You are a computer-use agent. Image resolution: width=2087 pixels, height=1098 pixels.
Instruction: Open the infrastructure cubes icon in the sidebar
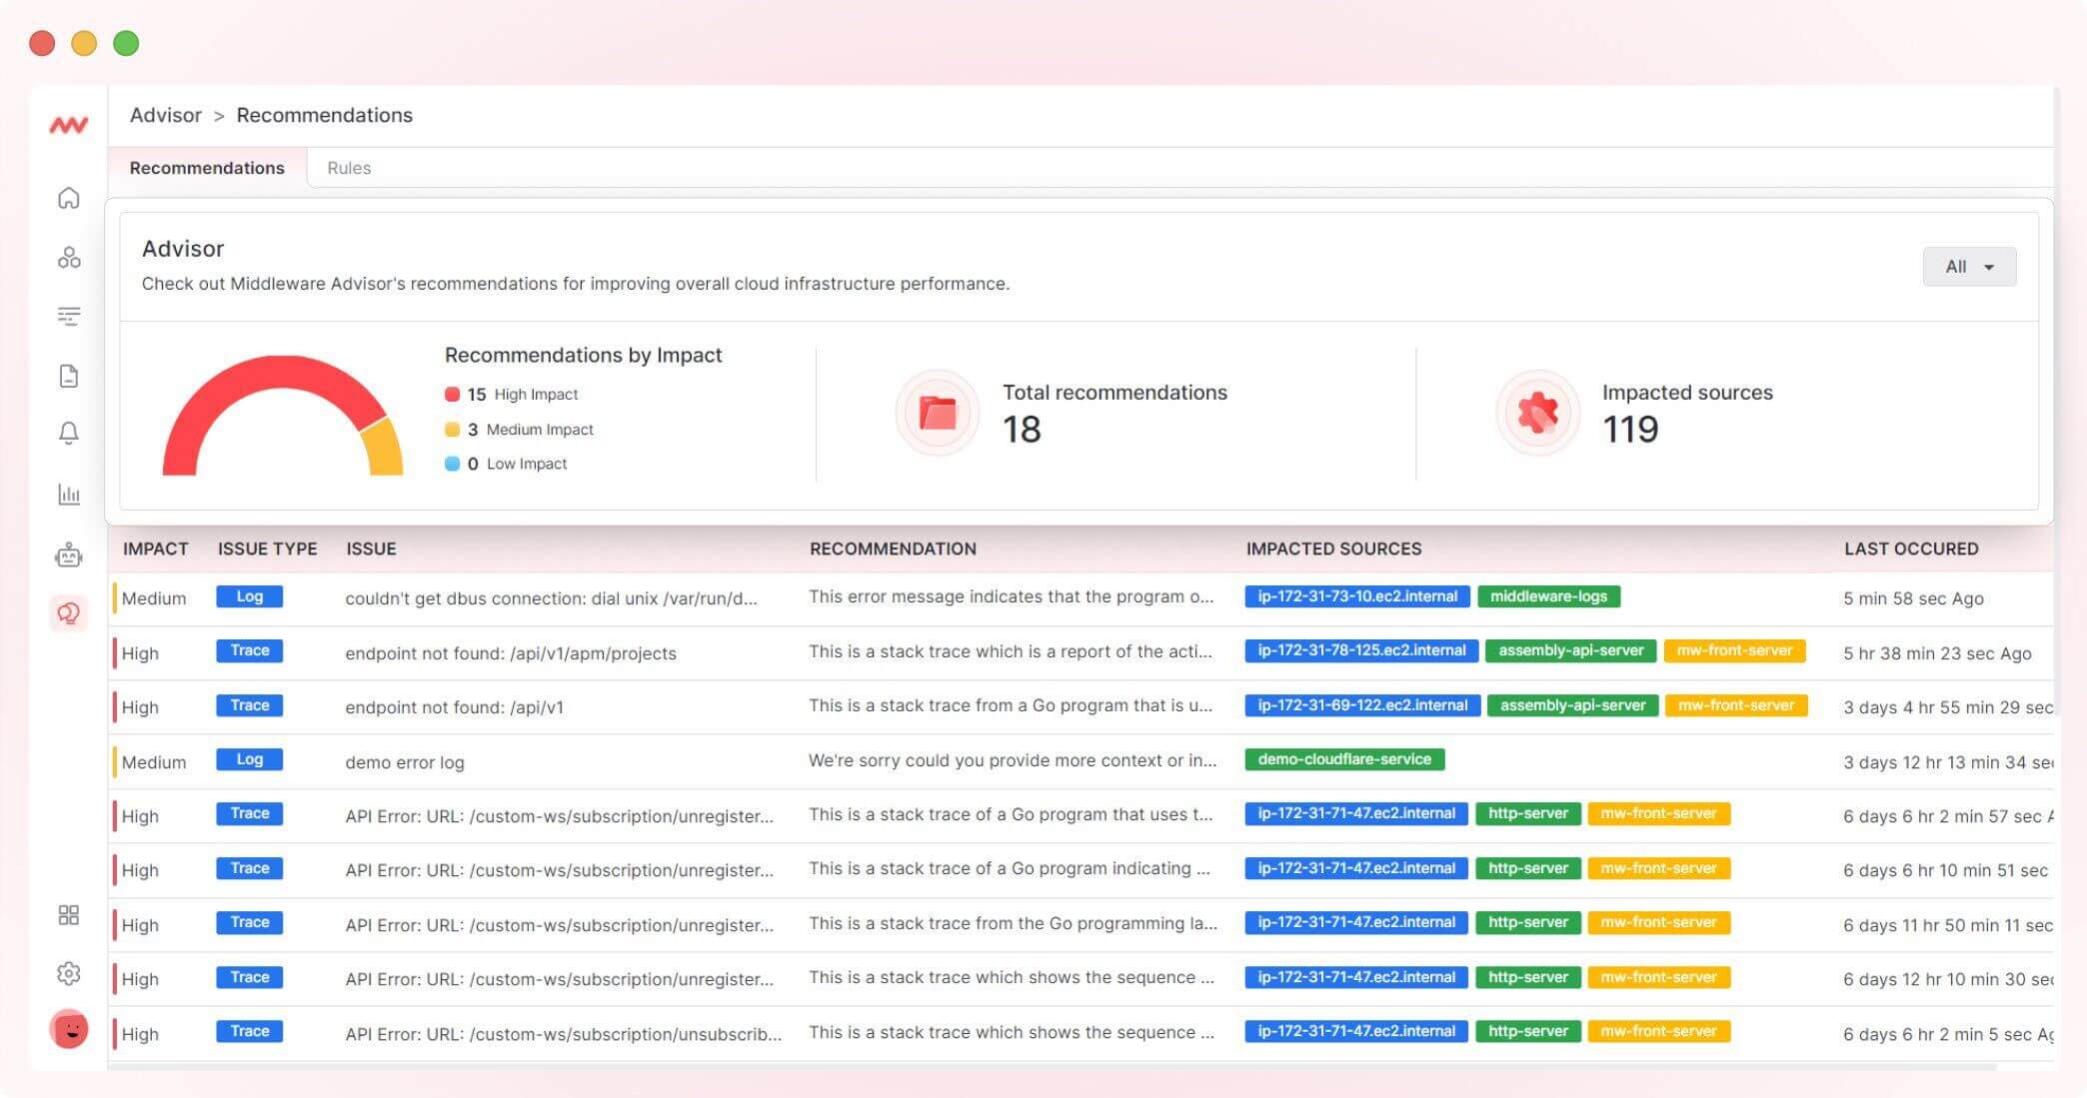(68, 258)
